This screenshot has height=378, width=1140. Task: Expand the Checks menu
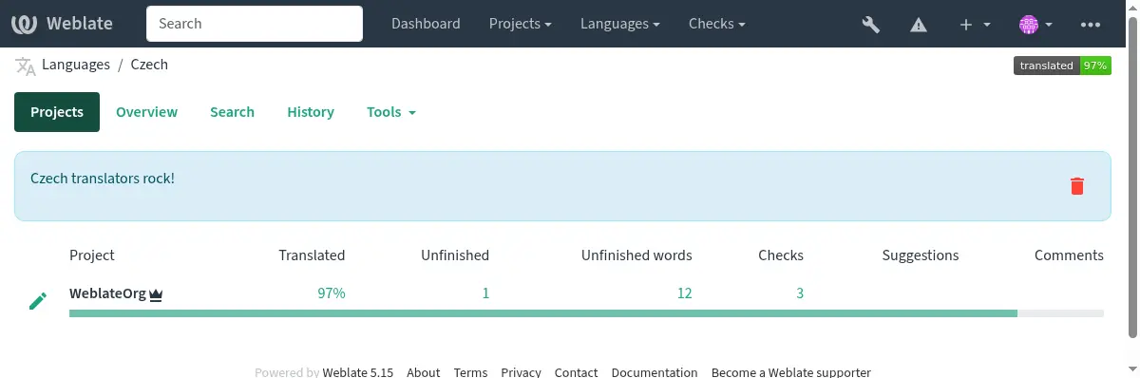[716, 24]
